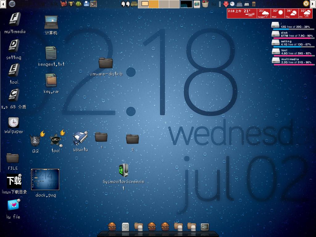Click the keyboard indicator tray icon
Image resolution: width=316 pixels, height=237 pixels.
pos(247,4)
